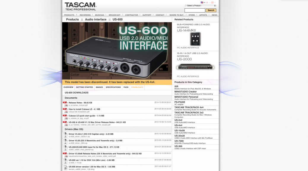Click the PDF icon beside Release Notes
This screenshot has height=171, width=308.
point(65,104)
